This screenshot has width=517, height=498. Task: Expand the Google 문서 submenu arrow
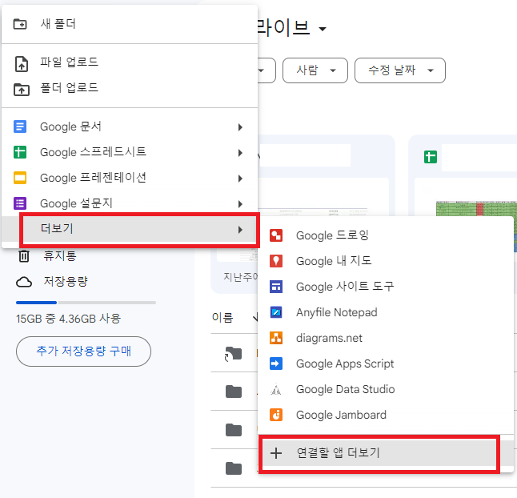pos(240,127)
